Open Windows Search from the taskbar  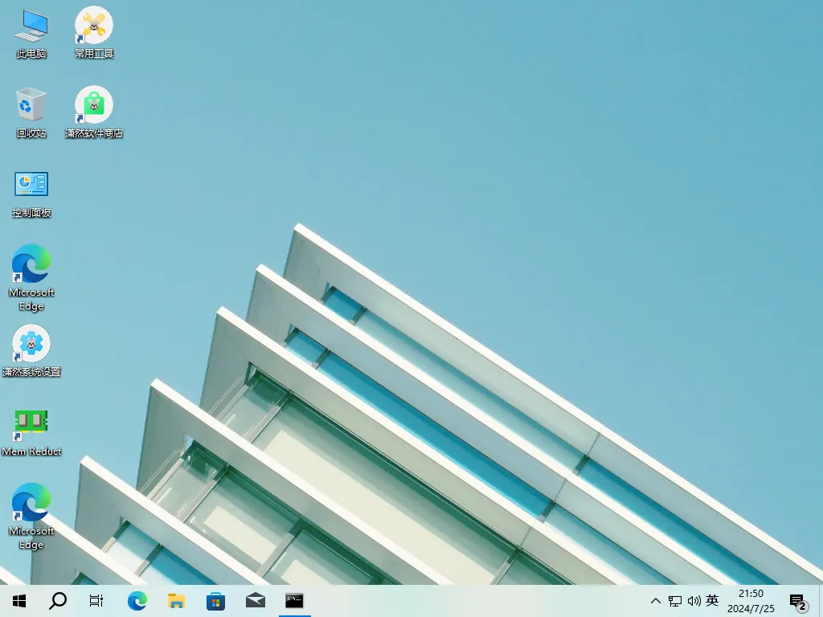[x=57, y=600]
